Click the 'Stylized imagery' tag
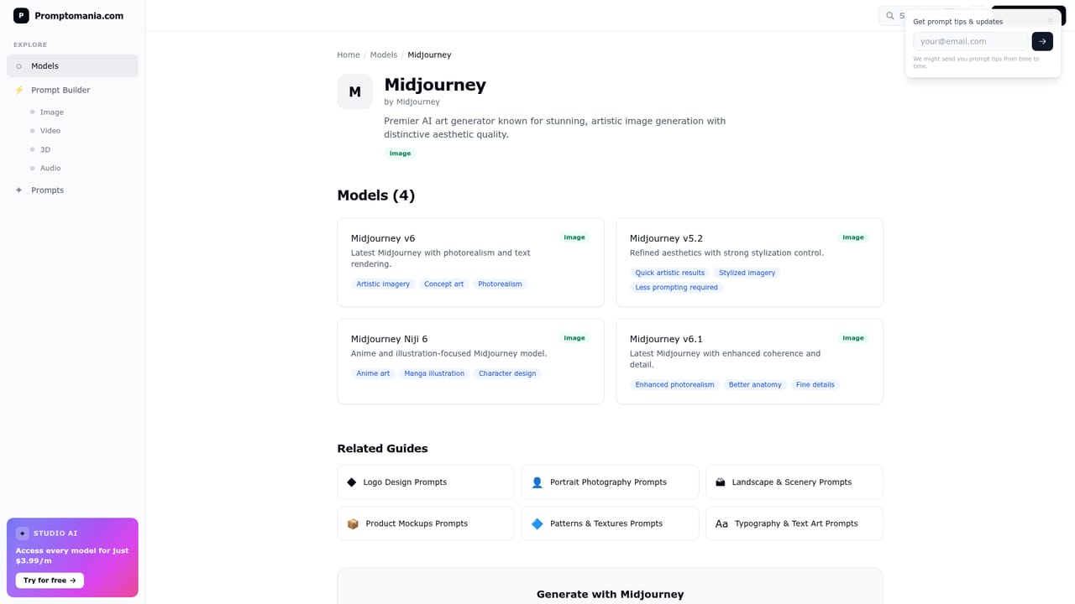Viewport: 1075px width, 604px height. [747, 273]
